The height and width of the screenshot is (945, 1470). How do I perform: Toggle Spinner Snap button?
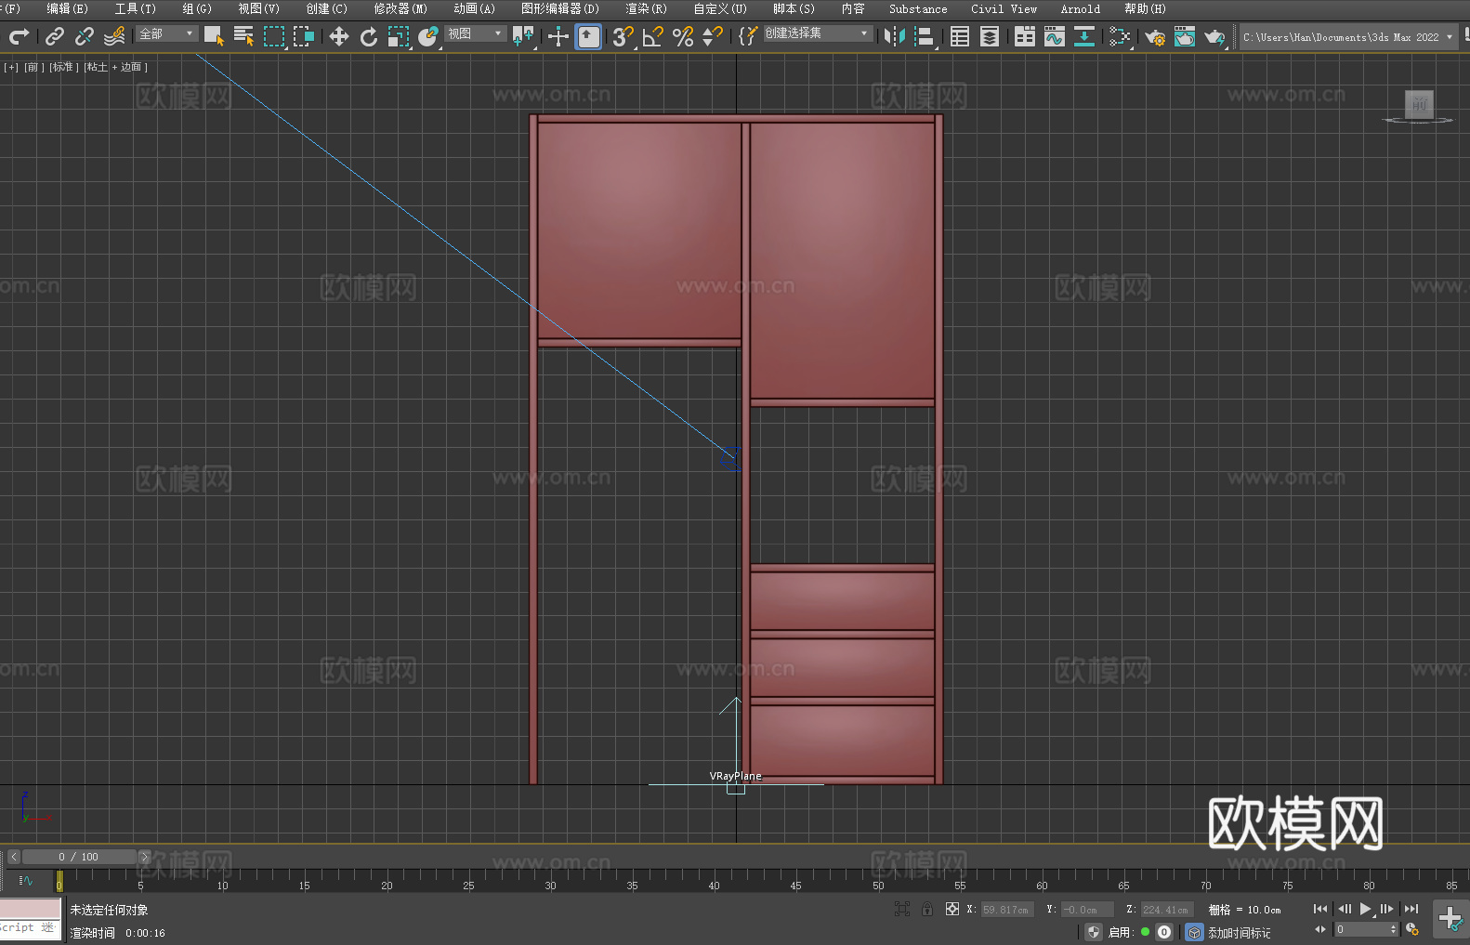tap(713, 36)
